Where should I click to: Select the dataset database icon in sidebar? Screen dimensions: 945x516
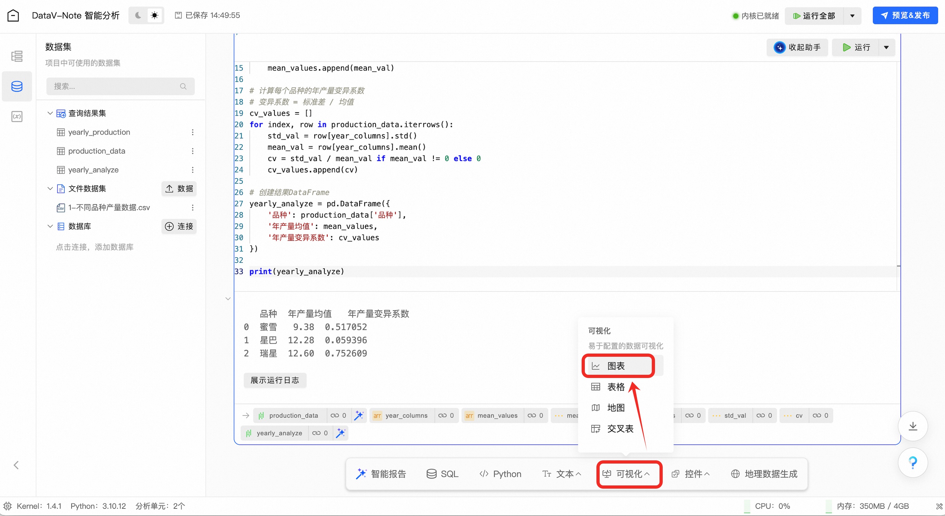pyautogui.click(x=17, y=86)
